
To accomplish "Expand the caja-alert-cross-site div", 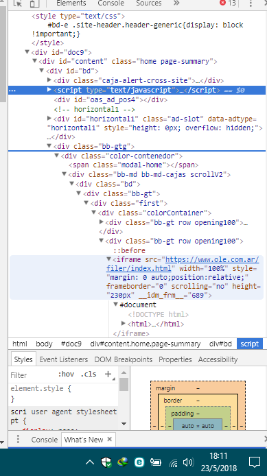I will coord(49,80).
